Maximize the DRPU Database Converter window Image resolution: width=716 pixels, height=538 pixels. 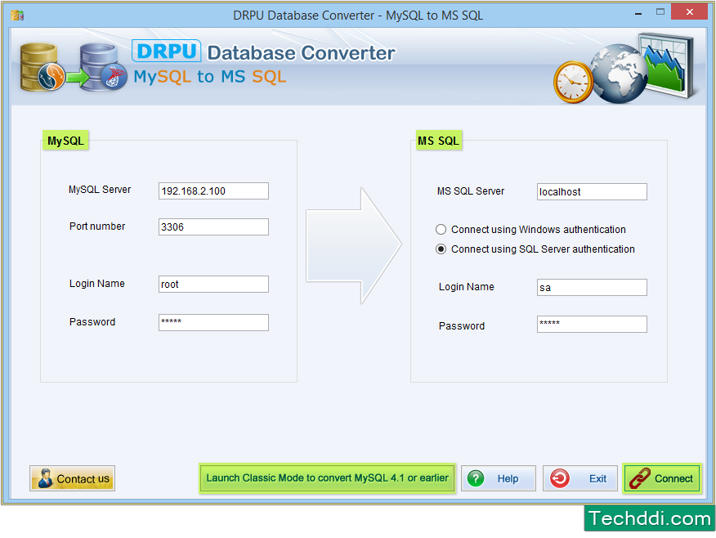point(660,12)
